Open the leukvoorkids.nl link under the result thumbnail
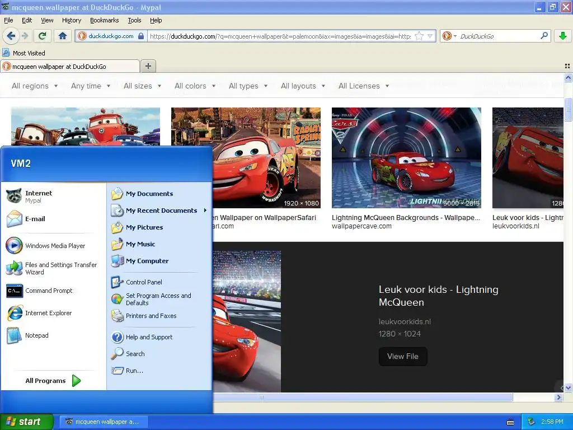The width and height of the screenshot is (573, 430). click(515, 226)
